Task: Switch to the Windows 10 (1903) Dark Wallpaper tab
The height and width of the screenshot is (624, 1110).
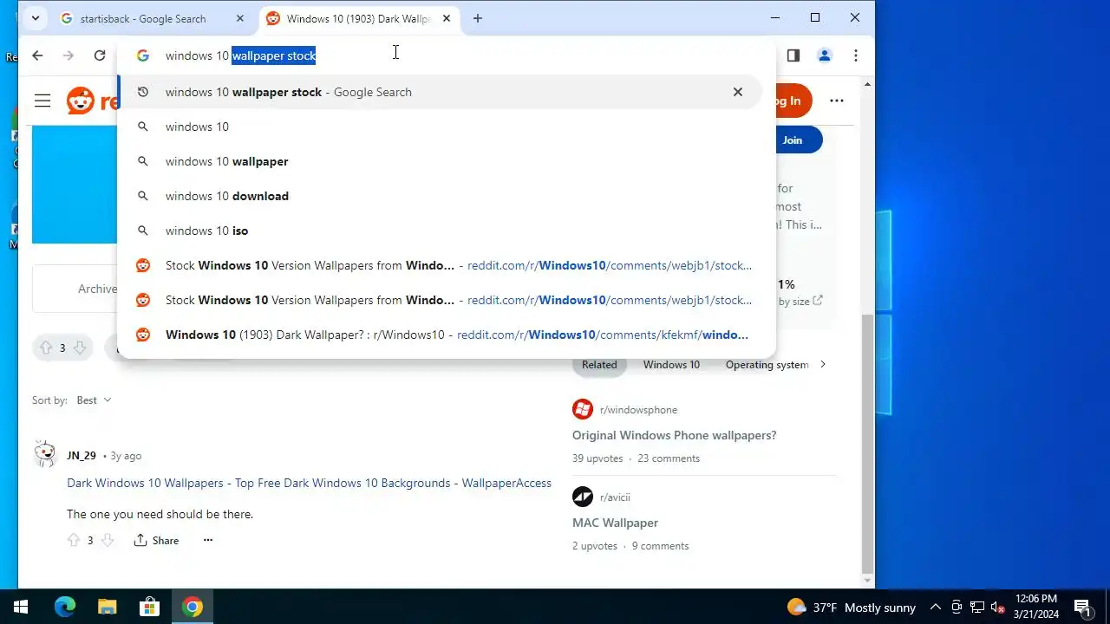Action: (359, 18)
